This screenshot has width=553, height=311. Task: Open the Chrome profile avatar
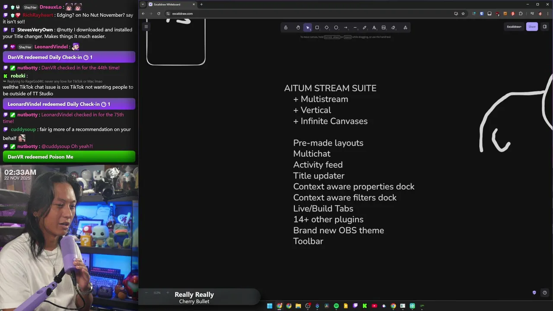coord(540,13)
